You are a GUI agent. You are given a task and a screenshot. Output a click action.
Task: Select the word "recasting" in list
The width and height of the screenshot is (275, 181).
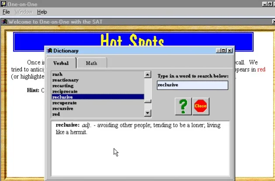click(x=98, y=86)
